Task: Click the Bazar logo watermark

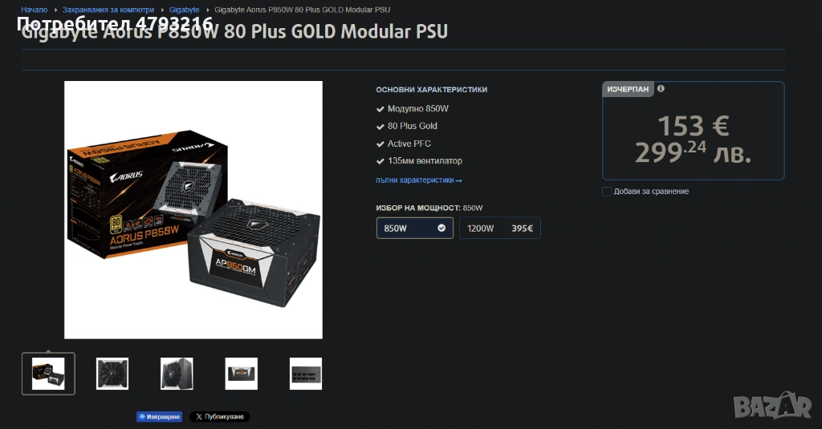Action: coord(773,405)
